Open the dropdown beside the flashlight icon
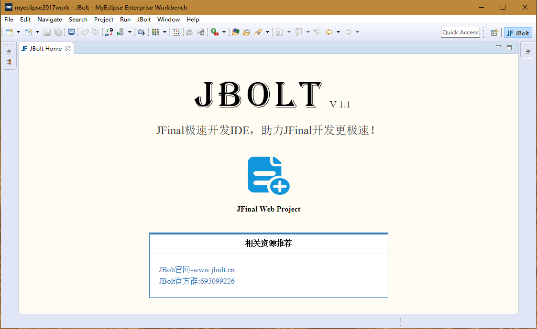Screen dimensions: 537x329 (x=267, y=32)
